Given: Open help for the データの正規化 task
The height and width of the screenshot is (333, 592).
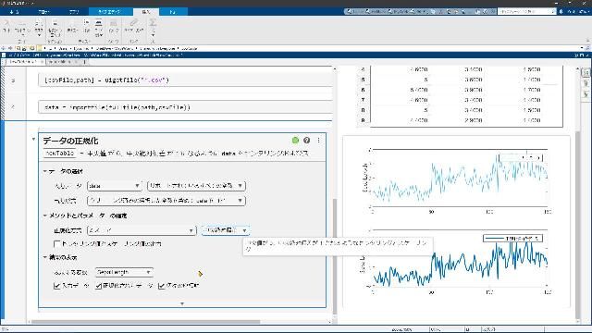Looking at the screenshot, I should click(306, 141).
